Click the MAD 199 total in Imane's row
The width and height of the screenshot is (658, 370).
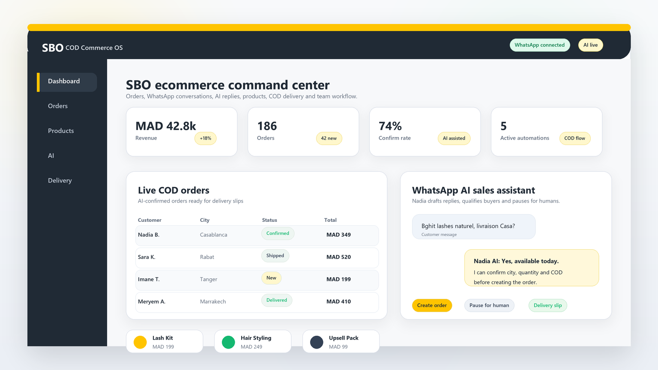338,279
